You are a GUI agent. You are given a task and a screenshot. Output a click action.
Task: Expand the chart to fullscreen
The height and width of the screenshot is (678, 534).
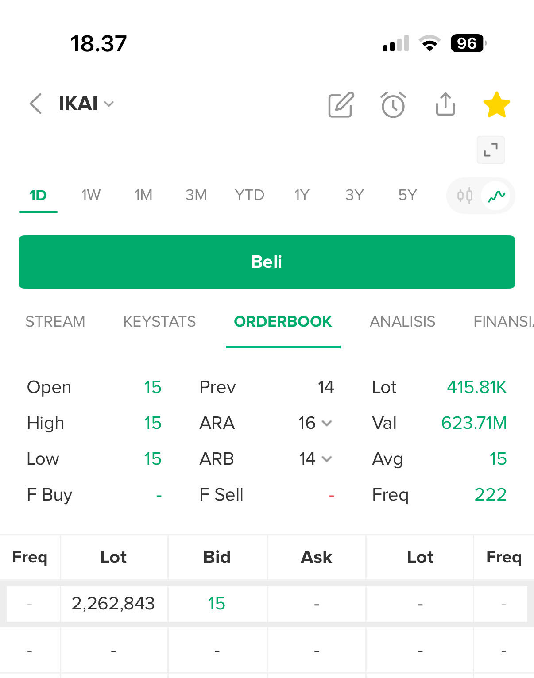pyautogui.click(x=491, y=150)
